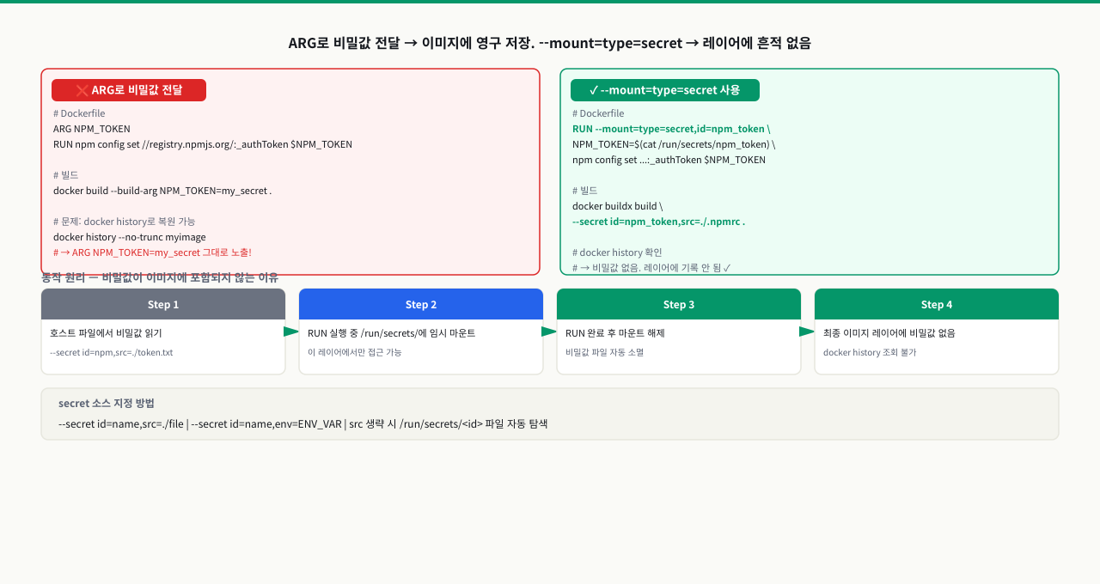1100x584 pixels.
Task: Select the green '--mount=type=secret 사용' badge
Action: [665, 90]
